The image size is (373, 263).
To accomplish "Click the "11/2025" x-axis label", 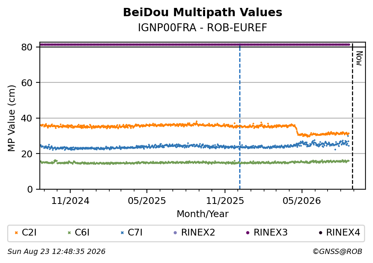I will point(225,201).
